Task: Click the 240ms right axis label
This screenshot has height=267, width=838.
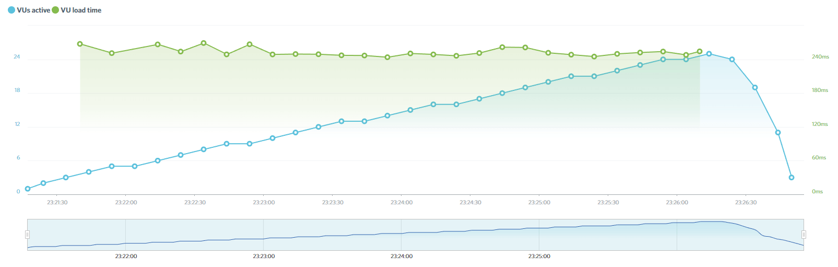Action: [820, 57]
